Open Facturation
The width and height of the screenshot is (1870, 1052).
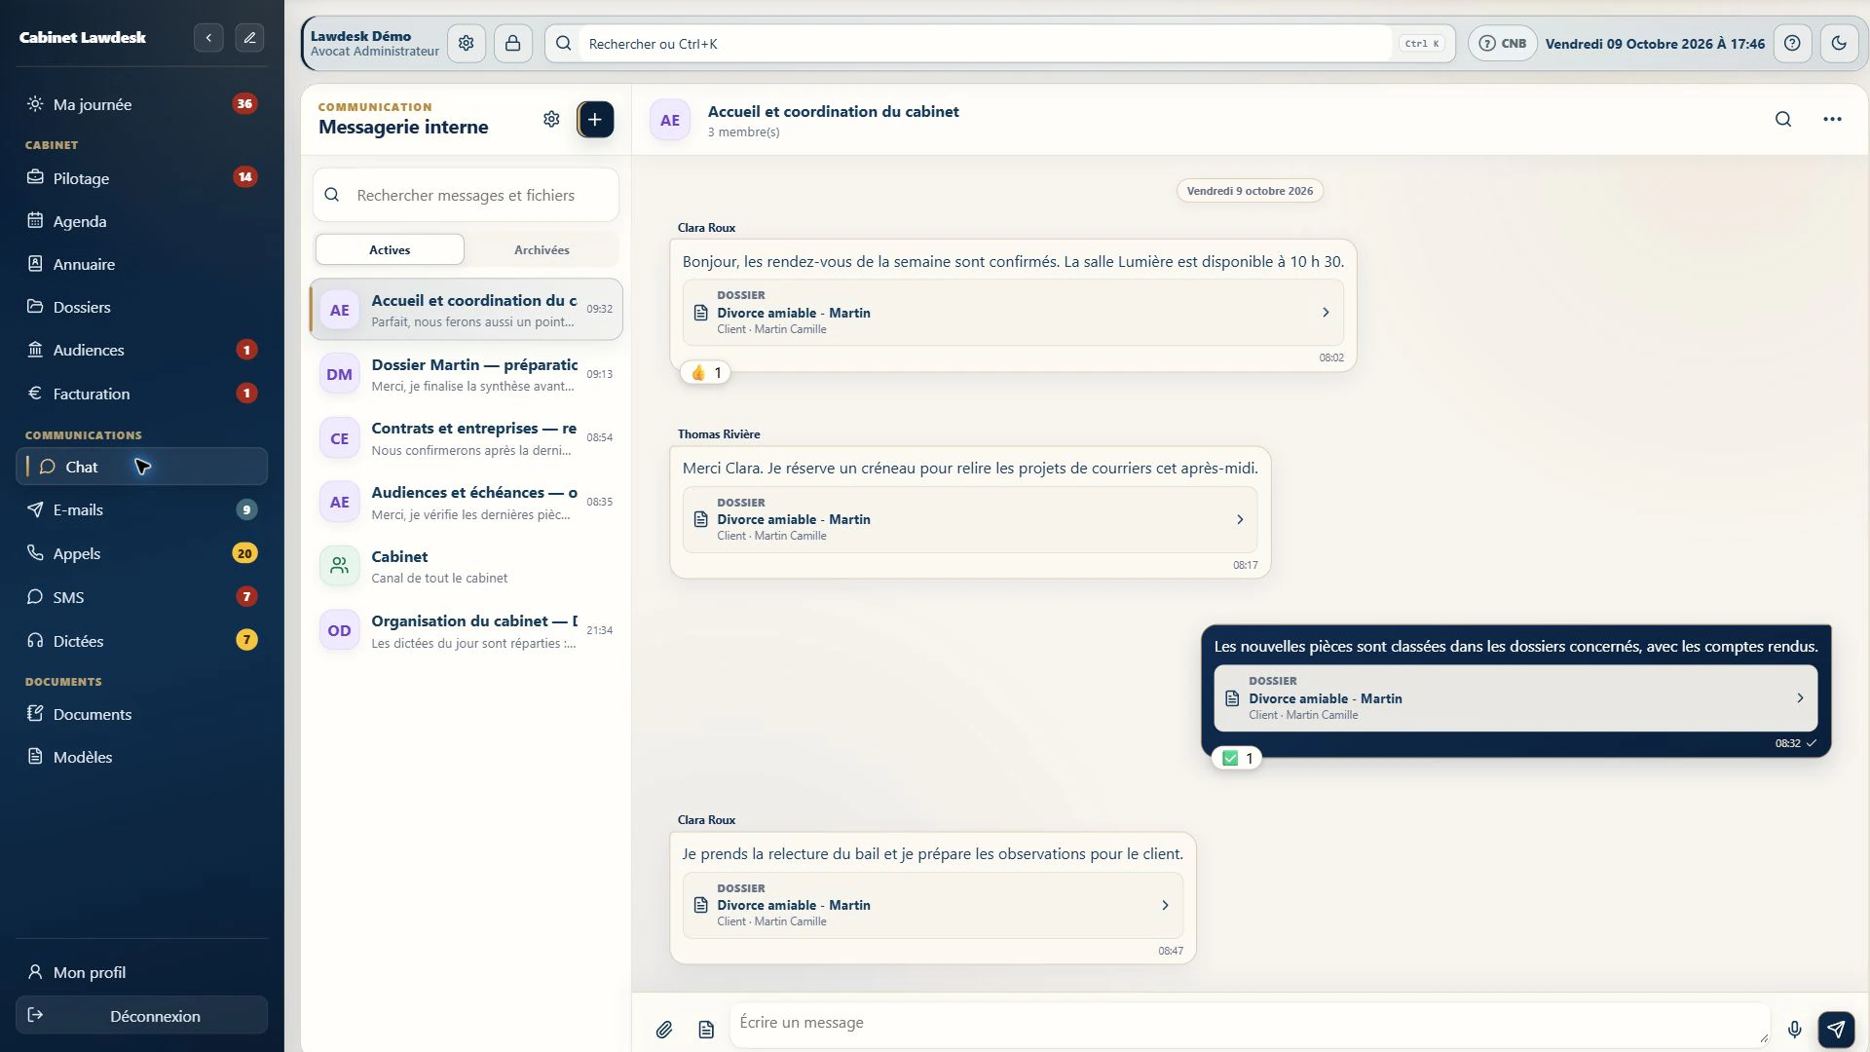click(142, 394)
